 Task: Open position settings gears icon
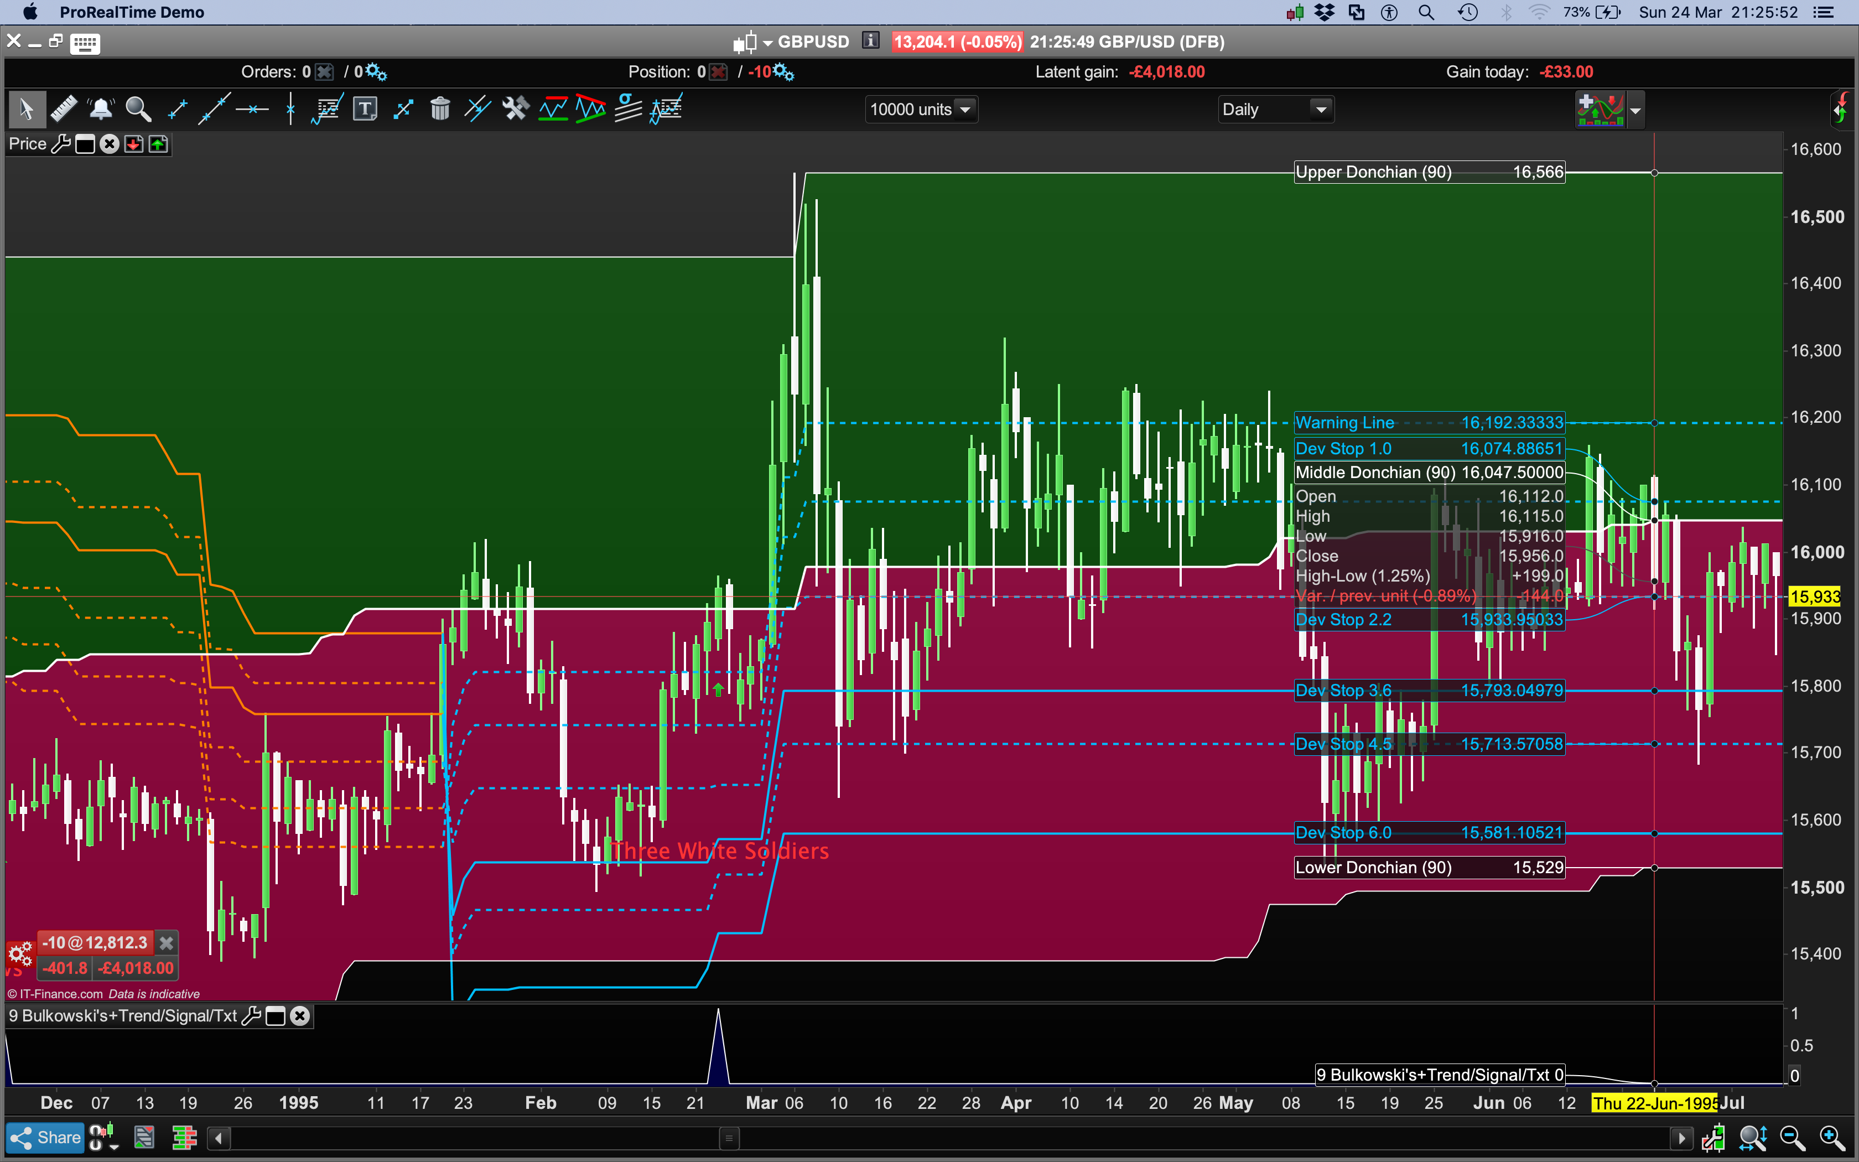(783, 72)
